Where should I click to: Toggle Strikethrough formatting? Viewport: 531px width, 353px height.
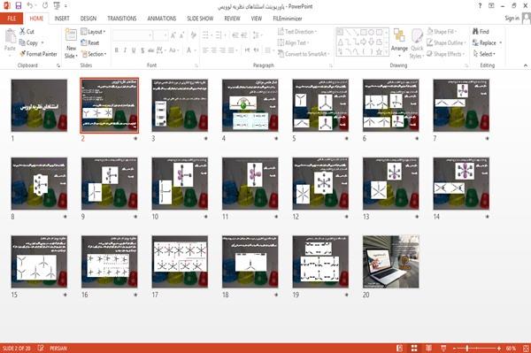[x=151, y=50]
